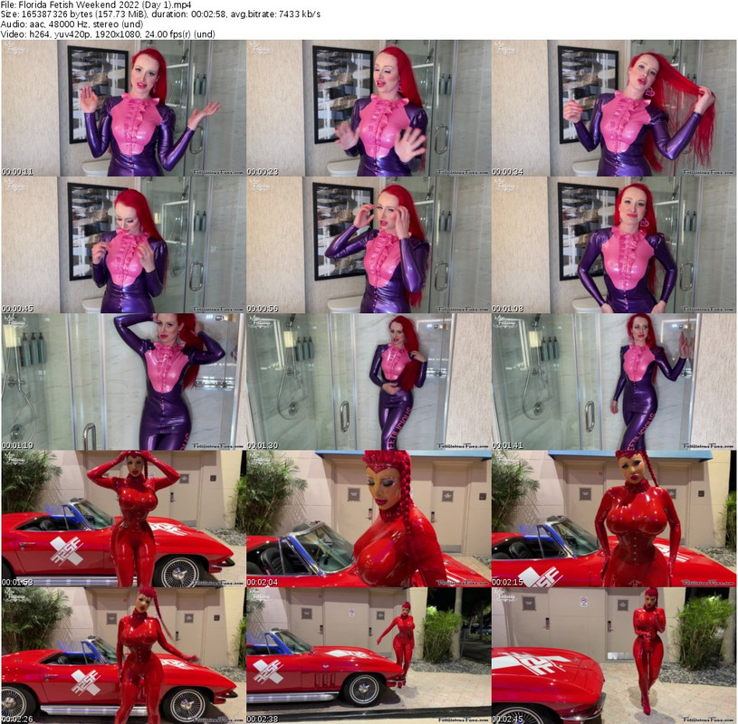
Task: Open the closing frame following 00:02:38
Action: tap(614, 655)
